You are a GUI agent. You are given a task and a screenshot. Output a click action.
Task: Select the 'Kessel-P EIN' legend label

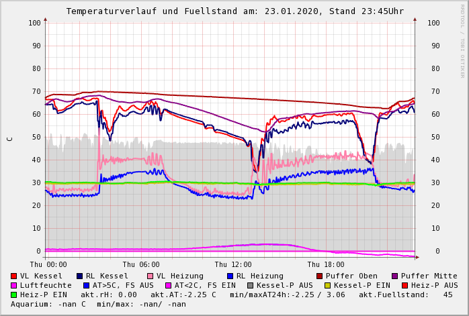pos(362,286)
